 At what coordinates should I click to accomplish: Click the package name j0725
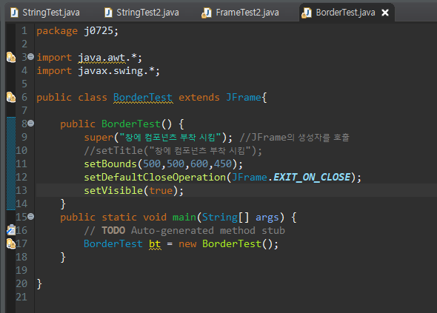click(99, 31)
